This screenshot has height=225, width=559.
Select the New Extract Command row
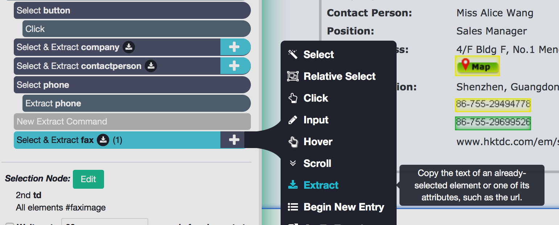point(132,122)
